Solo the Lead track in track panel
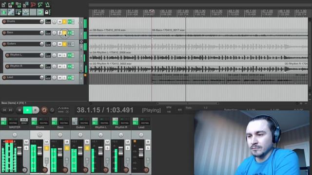Viewport: 312px width, 175px height. pos(64,78)
